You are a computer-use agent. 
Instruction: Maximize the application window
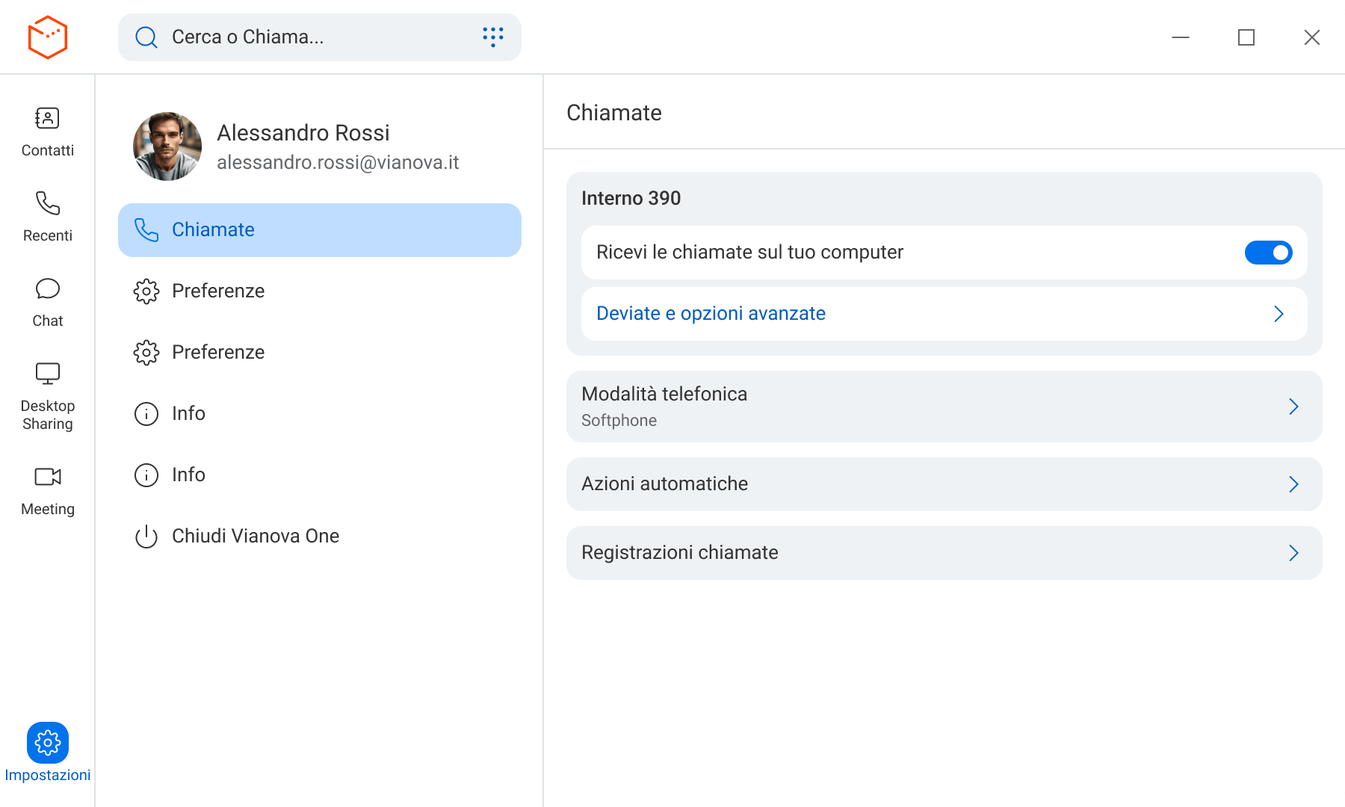click(x=1246, y=37)
